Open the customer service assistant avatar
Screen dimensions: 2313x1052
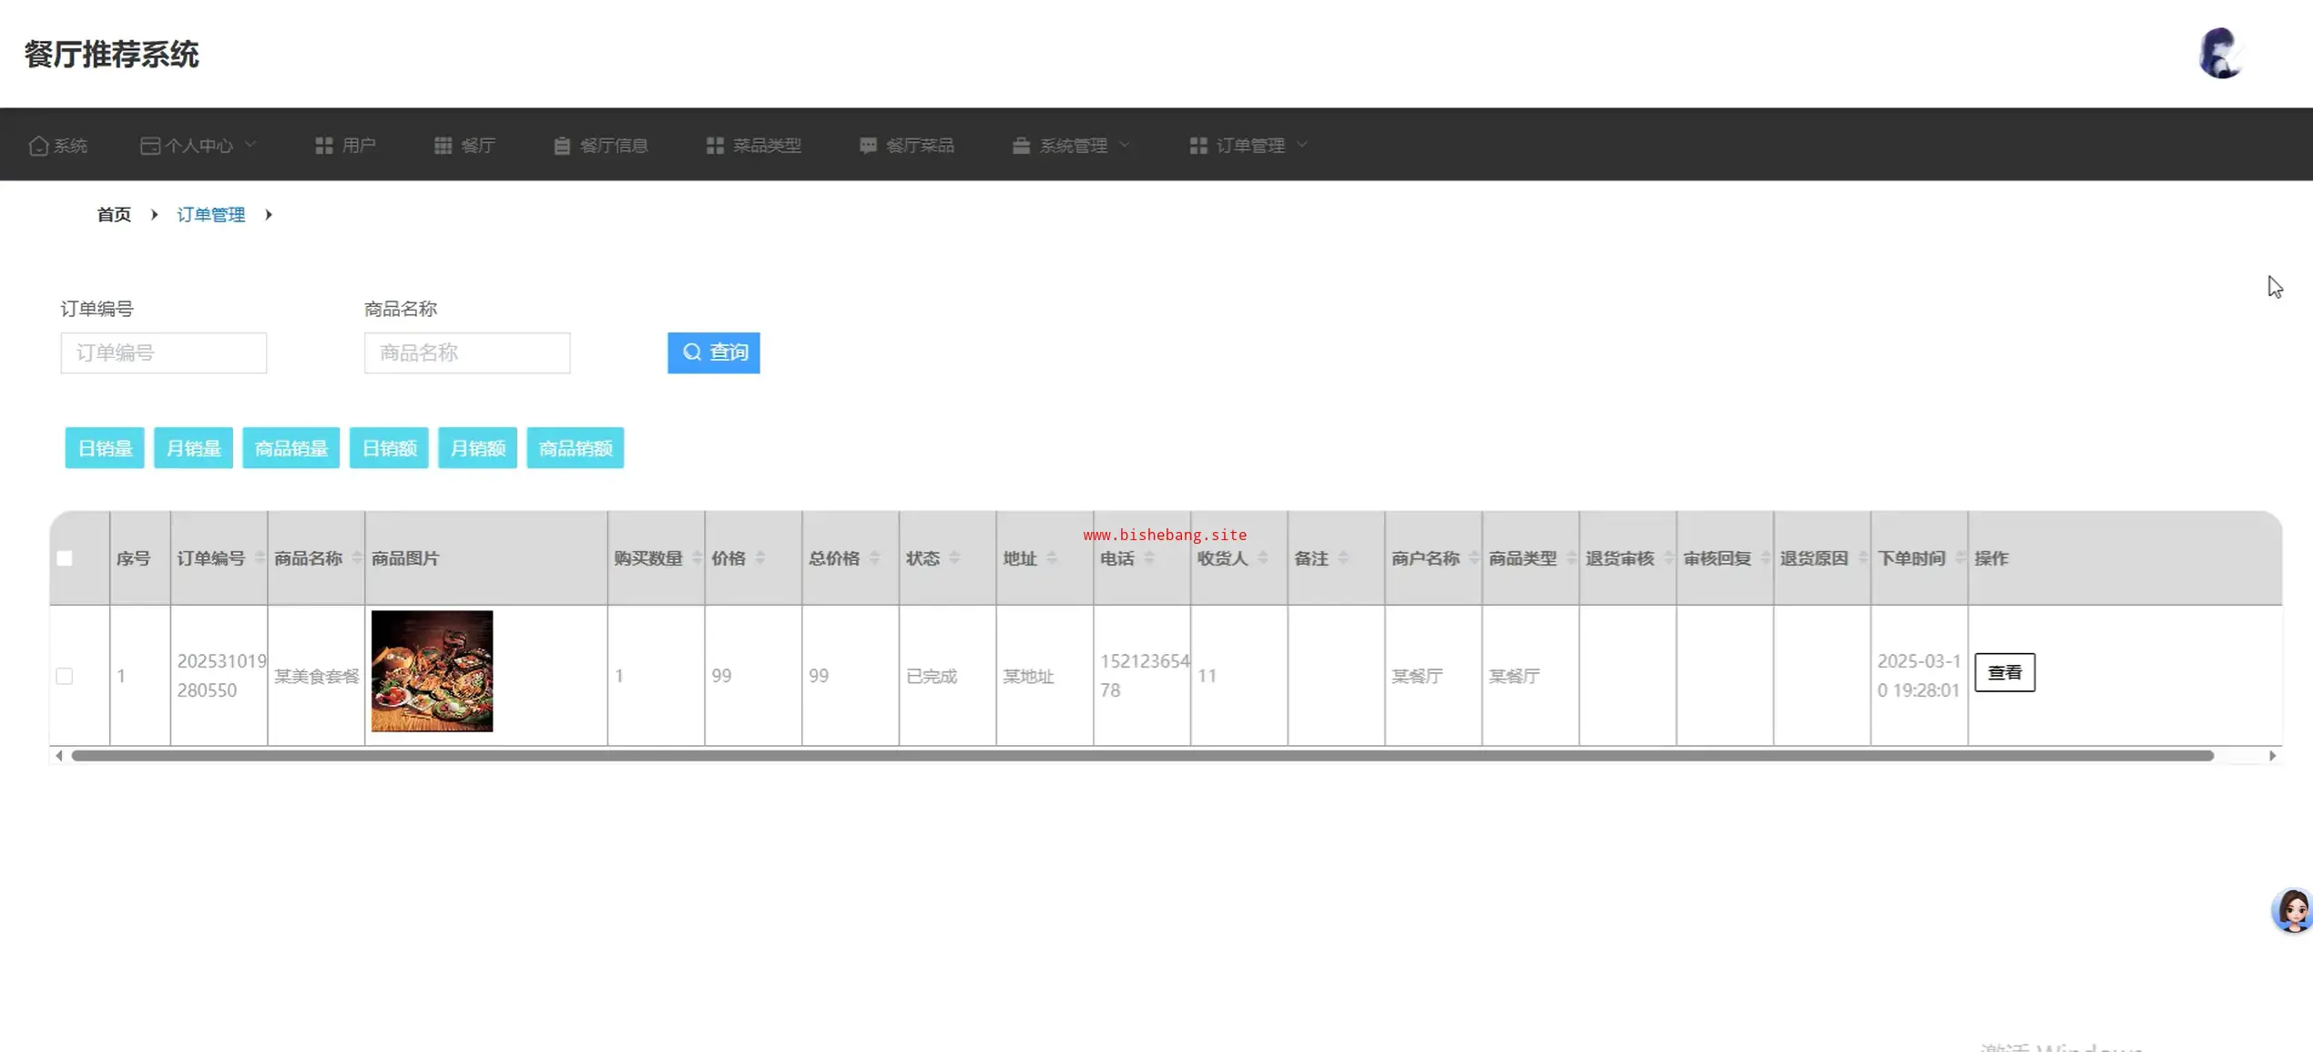point(2292,910)
